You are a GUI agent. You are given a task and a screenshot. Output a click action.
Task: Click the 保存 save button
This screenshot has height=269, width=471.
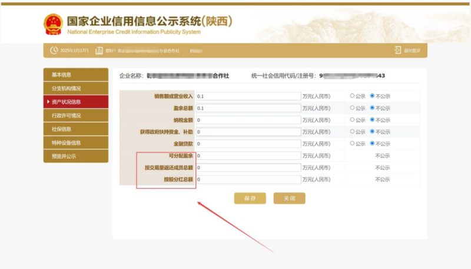point(250,198)
